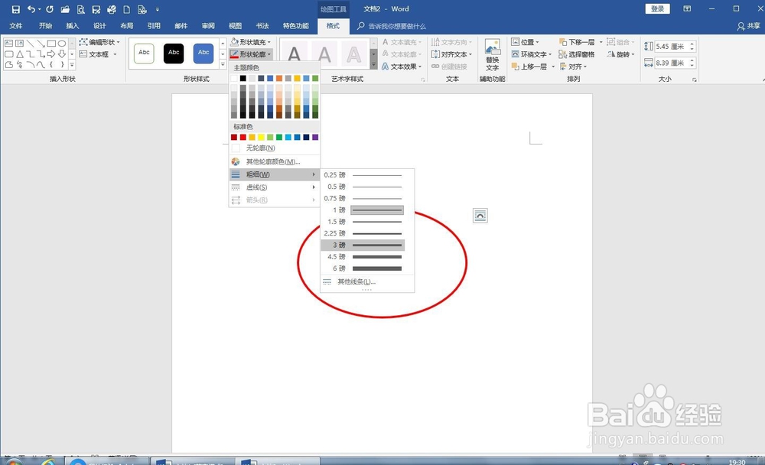Screen dimensions: 765x465
Task: Open the 文件 tab
Action: tap(16, 26)
